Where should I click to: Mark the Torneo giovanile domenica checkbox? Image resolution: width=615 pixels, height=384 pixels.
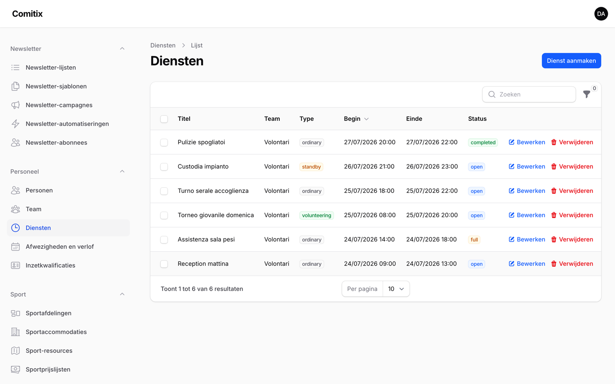pyautogui.click(x=164, y=215)
